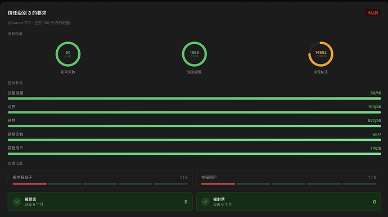
Task: Click the red 未达到 status badge
Action: click(x=373, y=13)
